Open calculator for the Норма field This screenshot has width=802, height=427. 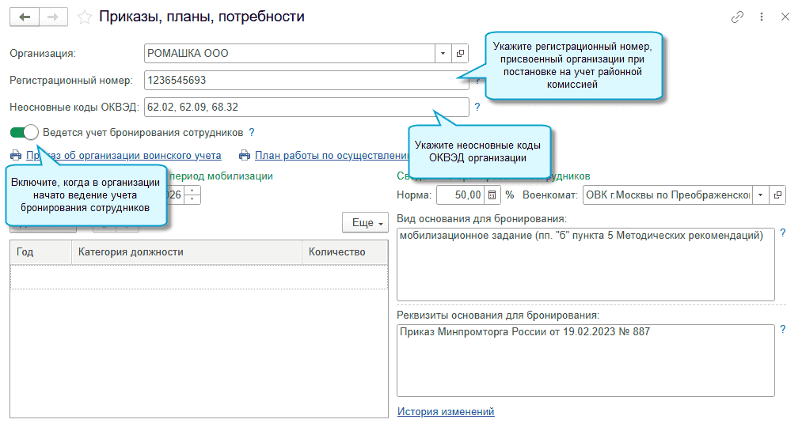click(492, 195)
